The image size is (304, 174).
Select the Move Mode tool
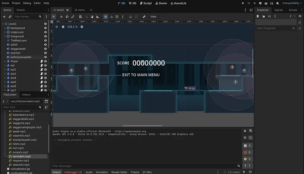61,17
